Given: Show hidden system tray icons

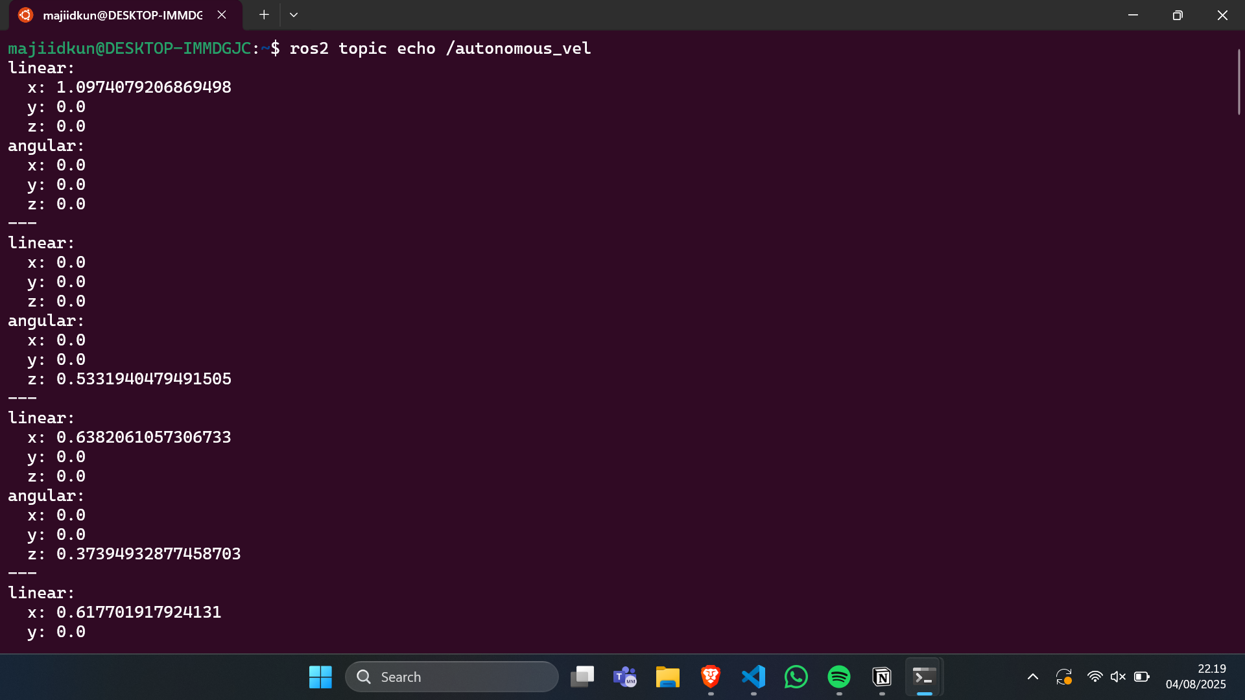Looking at the screenshot, I should pos(1033,677).
